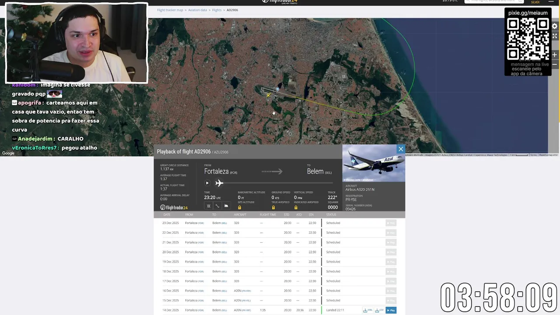Open the Azul aircraft photo thumbnail
560x315 pixels.
tap(374, 163)
